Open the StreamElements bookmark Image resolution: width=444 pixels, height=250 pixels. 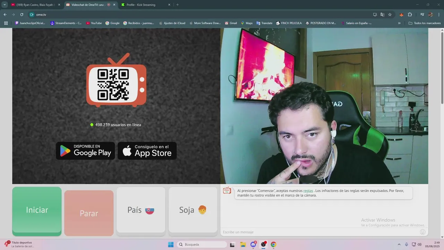point(66,23)
